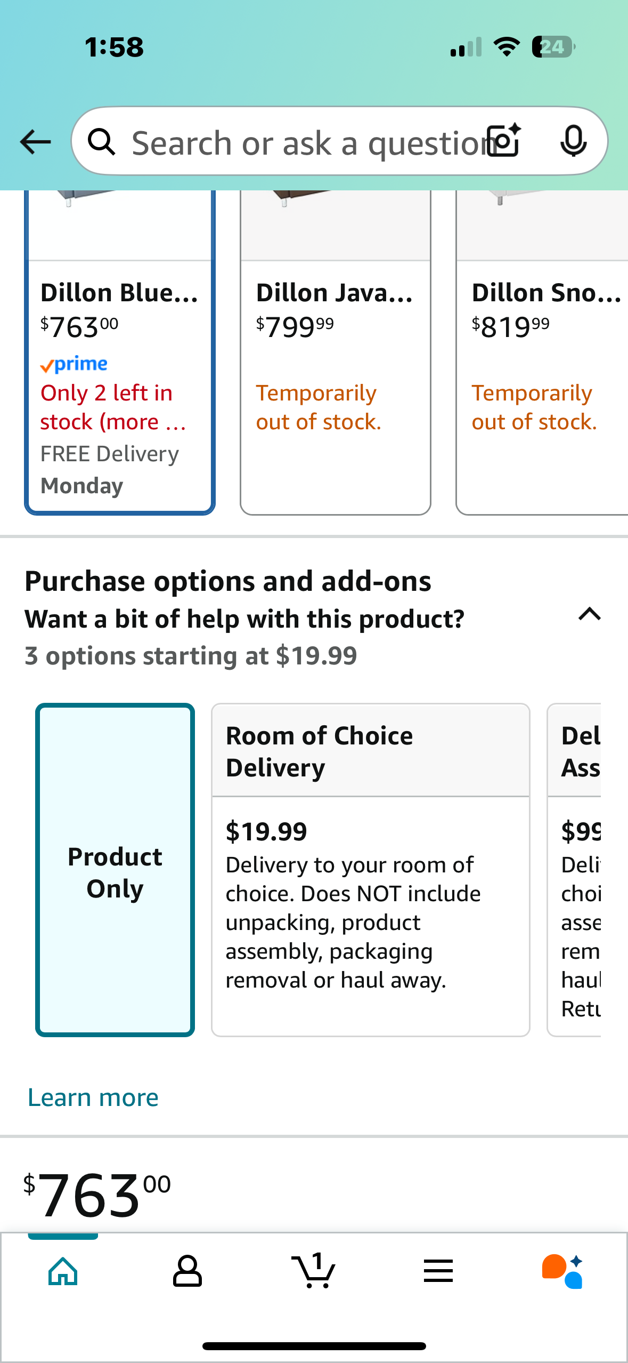
Task: Open the account profile icon
Action: tap(187, 1271)
